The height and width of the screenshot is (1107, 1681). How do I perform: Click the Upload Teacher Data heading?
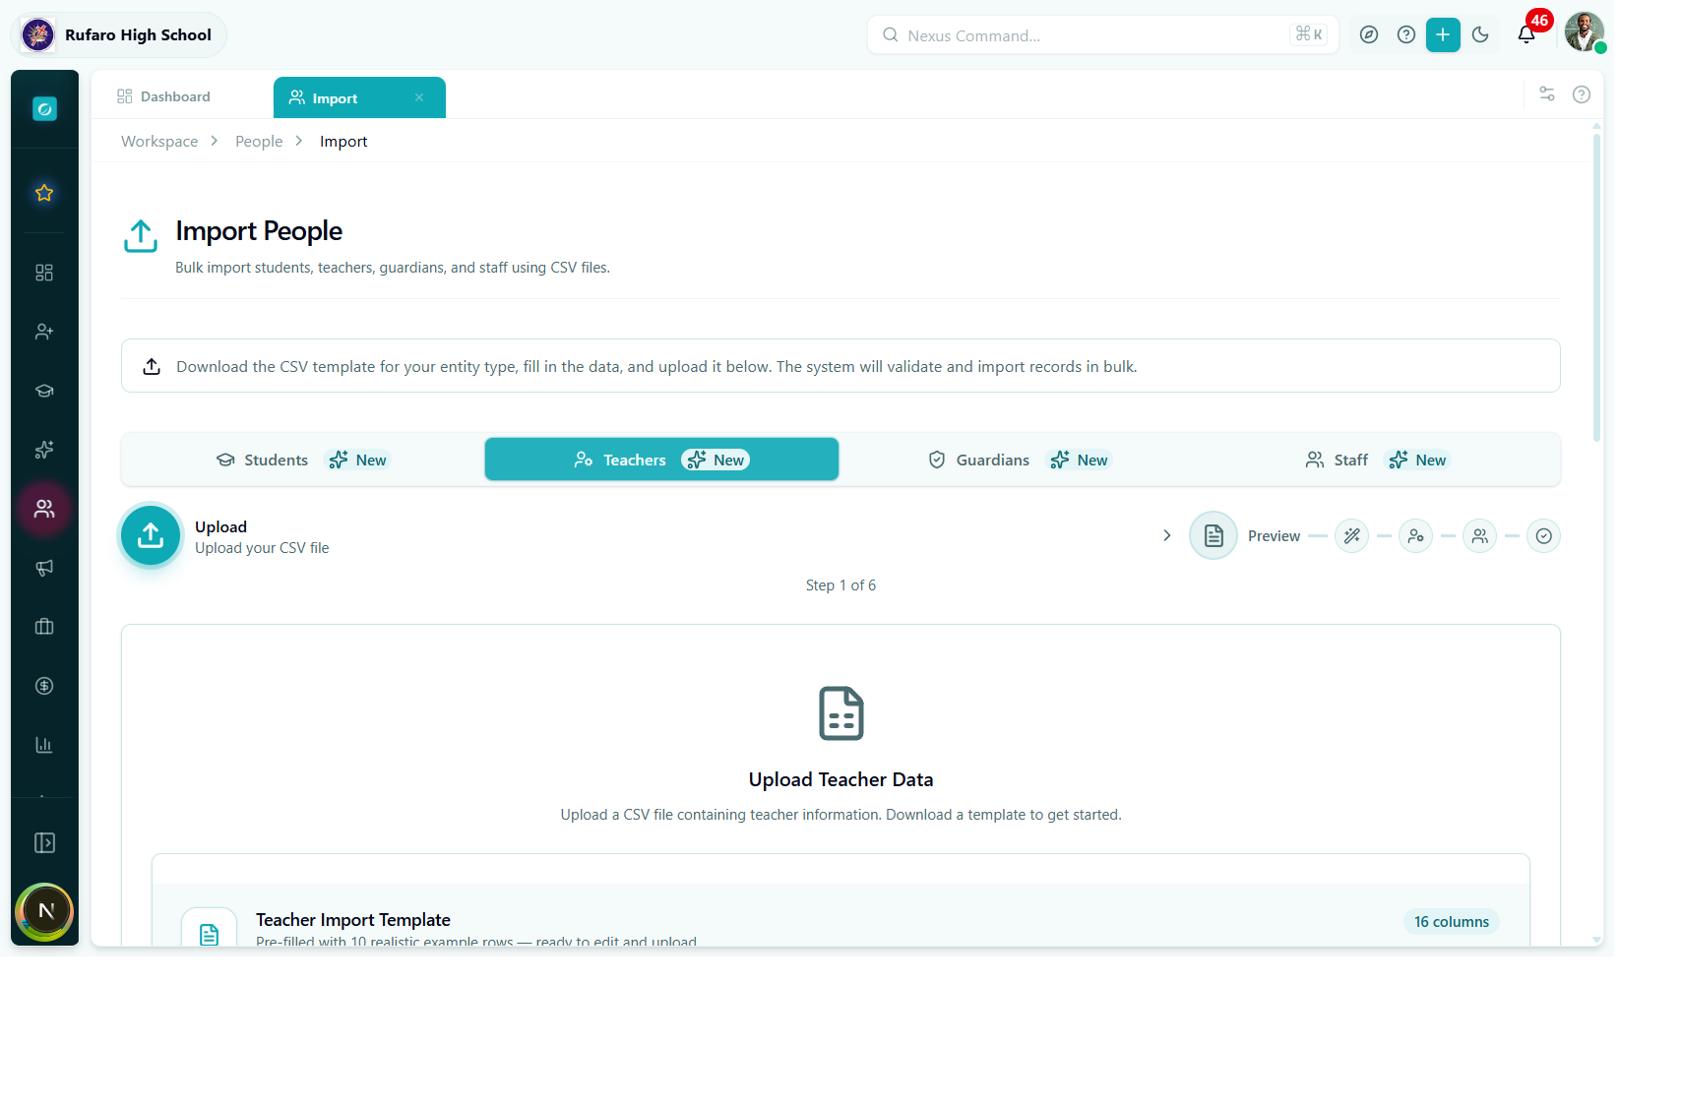pyautogui.click(x=841, y=779)
